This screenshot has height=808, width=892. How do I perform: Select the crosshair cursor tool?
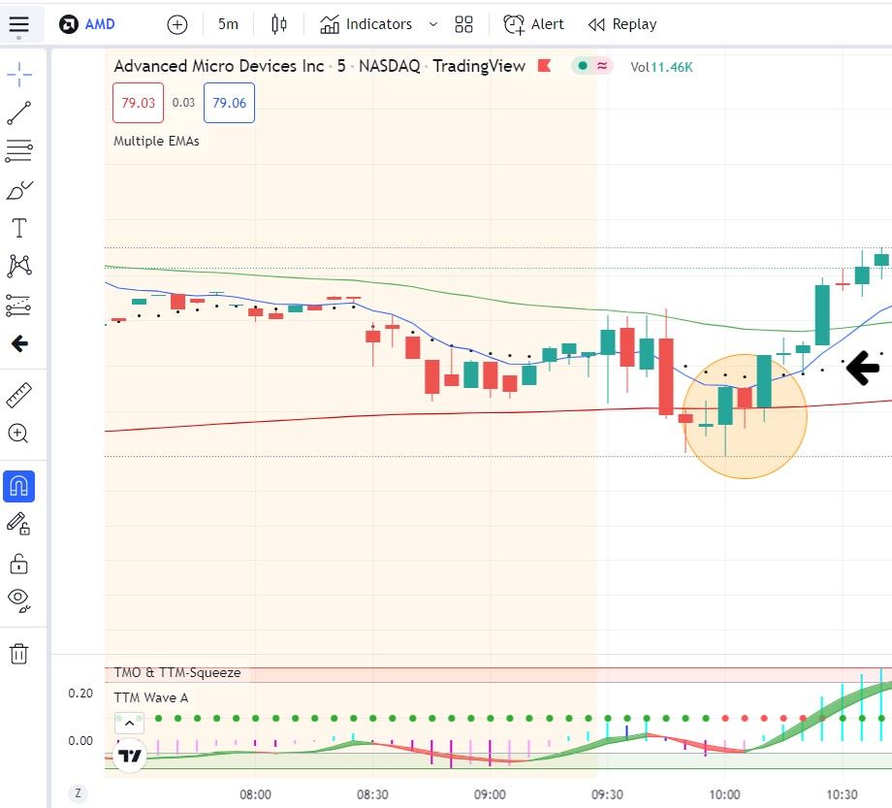point(18,75)
